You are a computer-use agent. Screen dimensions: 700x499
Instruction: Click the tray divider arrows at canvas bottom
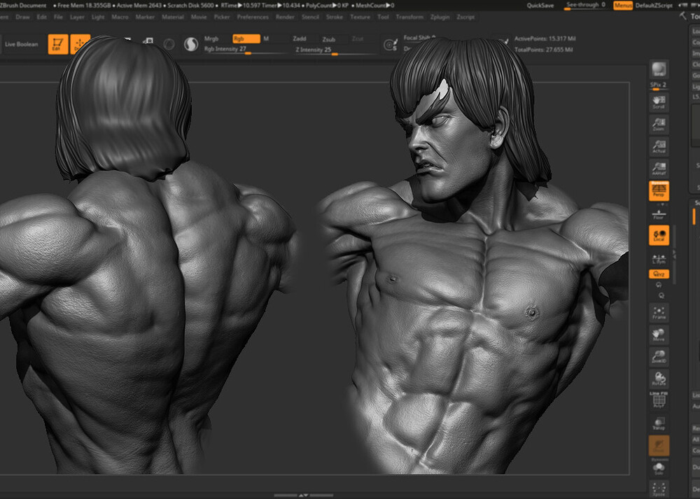[304, 495]
